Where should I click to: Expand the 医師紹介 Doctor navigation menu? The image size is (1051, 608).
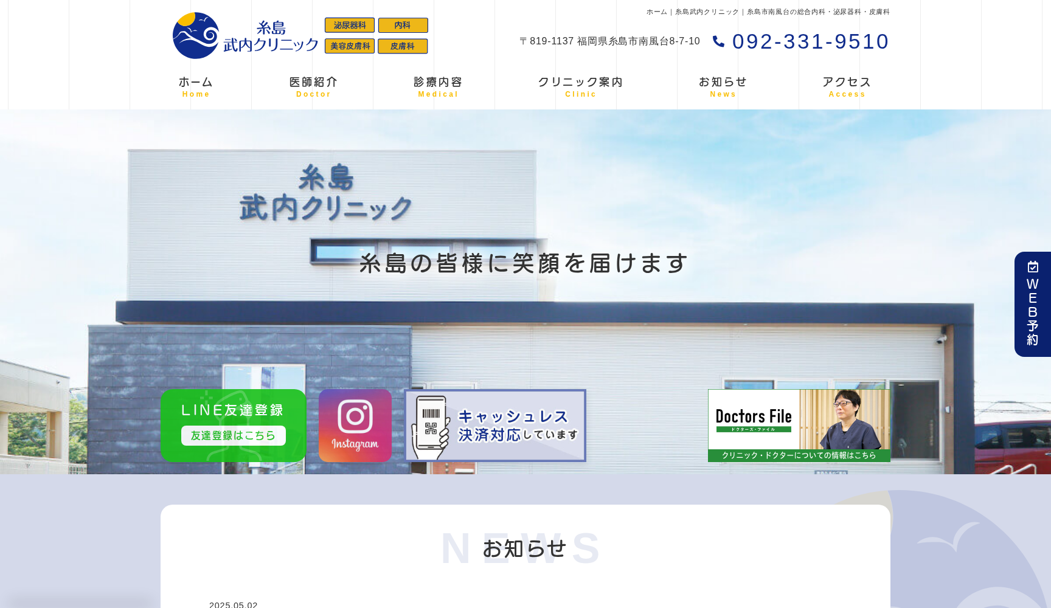click(x=313, y=85)
